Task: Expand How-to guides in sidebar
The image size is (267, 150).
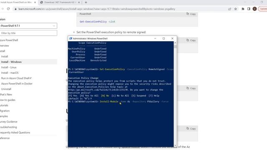Action: [8, 100]
